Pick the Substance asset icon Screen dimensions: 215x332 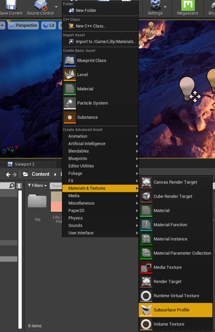coord(70,117)
